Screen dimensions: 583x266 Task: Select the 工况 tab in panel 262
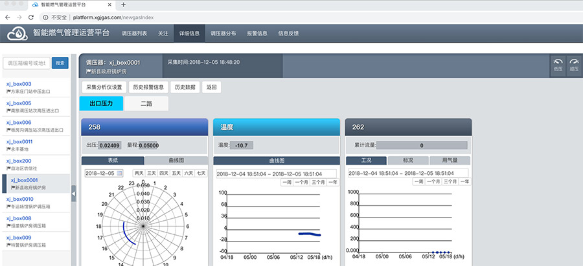pos(366,160)
